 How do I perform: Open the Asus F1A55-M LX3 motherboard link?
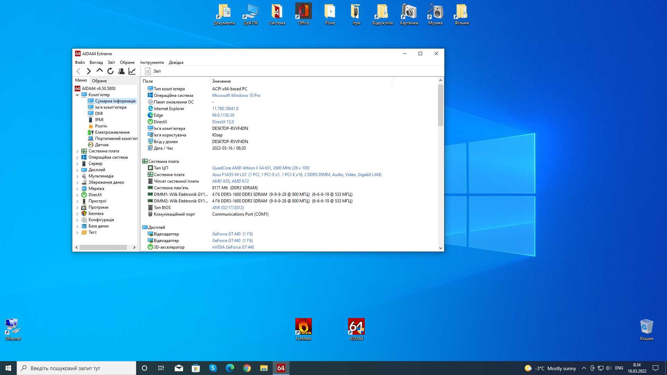pyautogui.click(x=297, y=175)
